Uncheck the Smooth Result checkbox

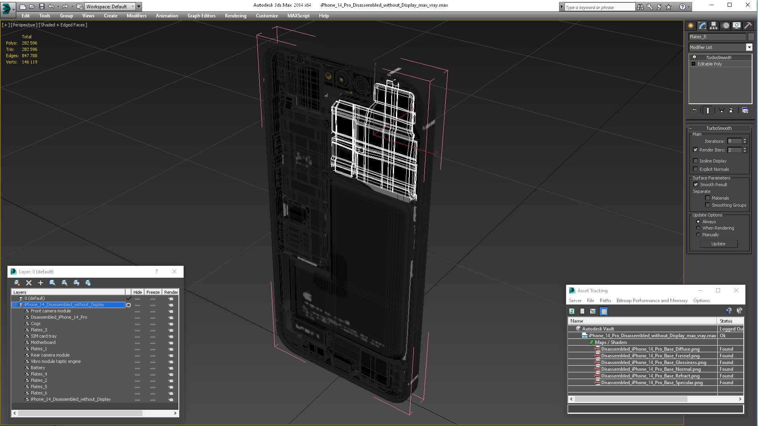point(696,185)
